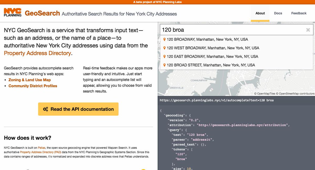Click Read the API documentation button
Screen dimensions: 315x170
pyautogui.click(x=78, y=109)
